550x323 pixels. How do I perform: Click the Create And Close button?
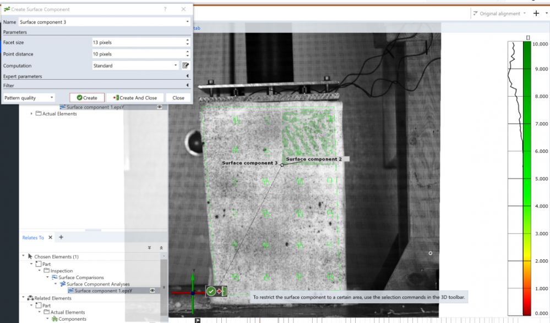135,98
